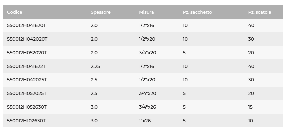Select product code 550012H052025T
283x131 pixels.
click(26, 93)
